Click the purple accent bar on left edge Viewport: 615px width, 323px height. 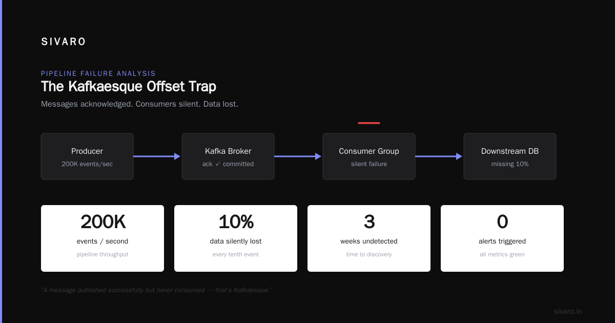[1, 161]
